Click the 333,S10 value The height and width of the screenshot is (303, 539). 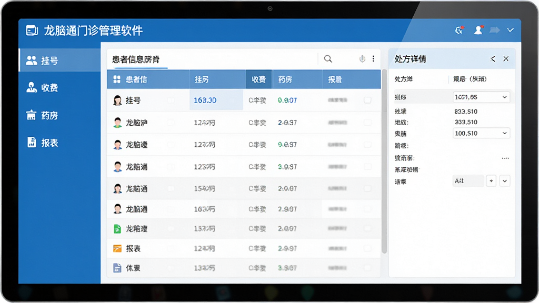click(466, 122)
